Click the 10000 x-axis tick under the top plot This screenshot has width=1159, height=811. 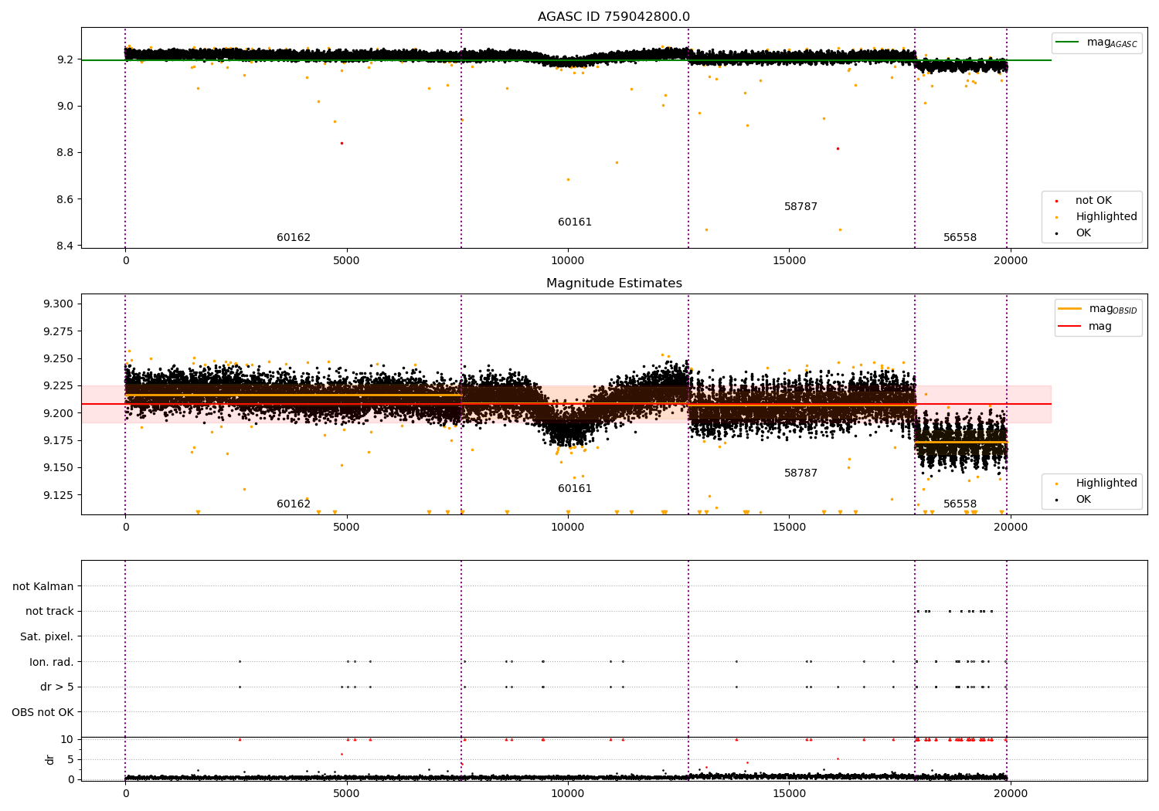[568, 260]
